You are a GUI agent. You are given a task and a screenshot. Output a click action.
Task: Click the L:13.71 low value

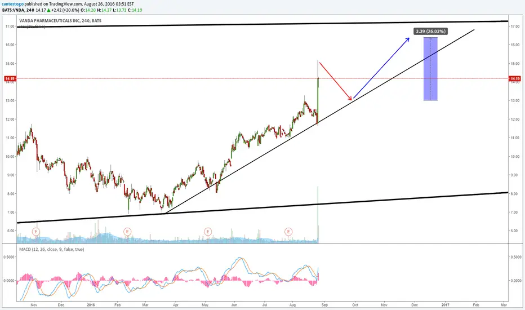120,10
